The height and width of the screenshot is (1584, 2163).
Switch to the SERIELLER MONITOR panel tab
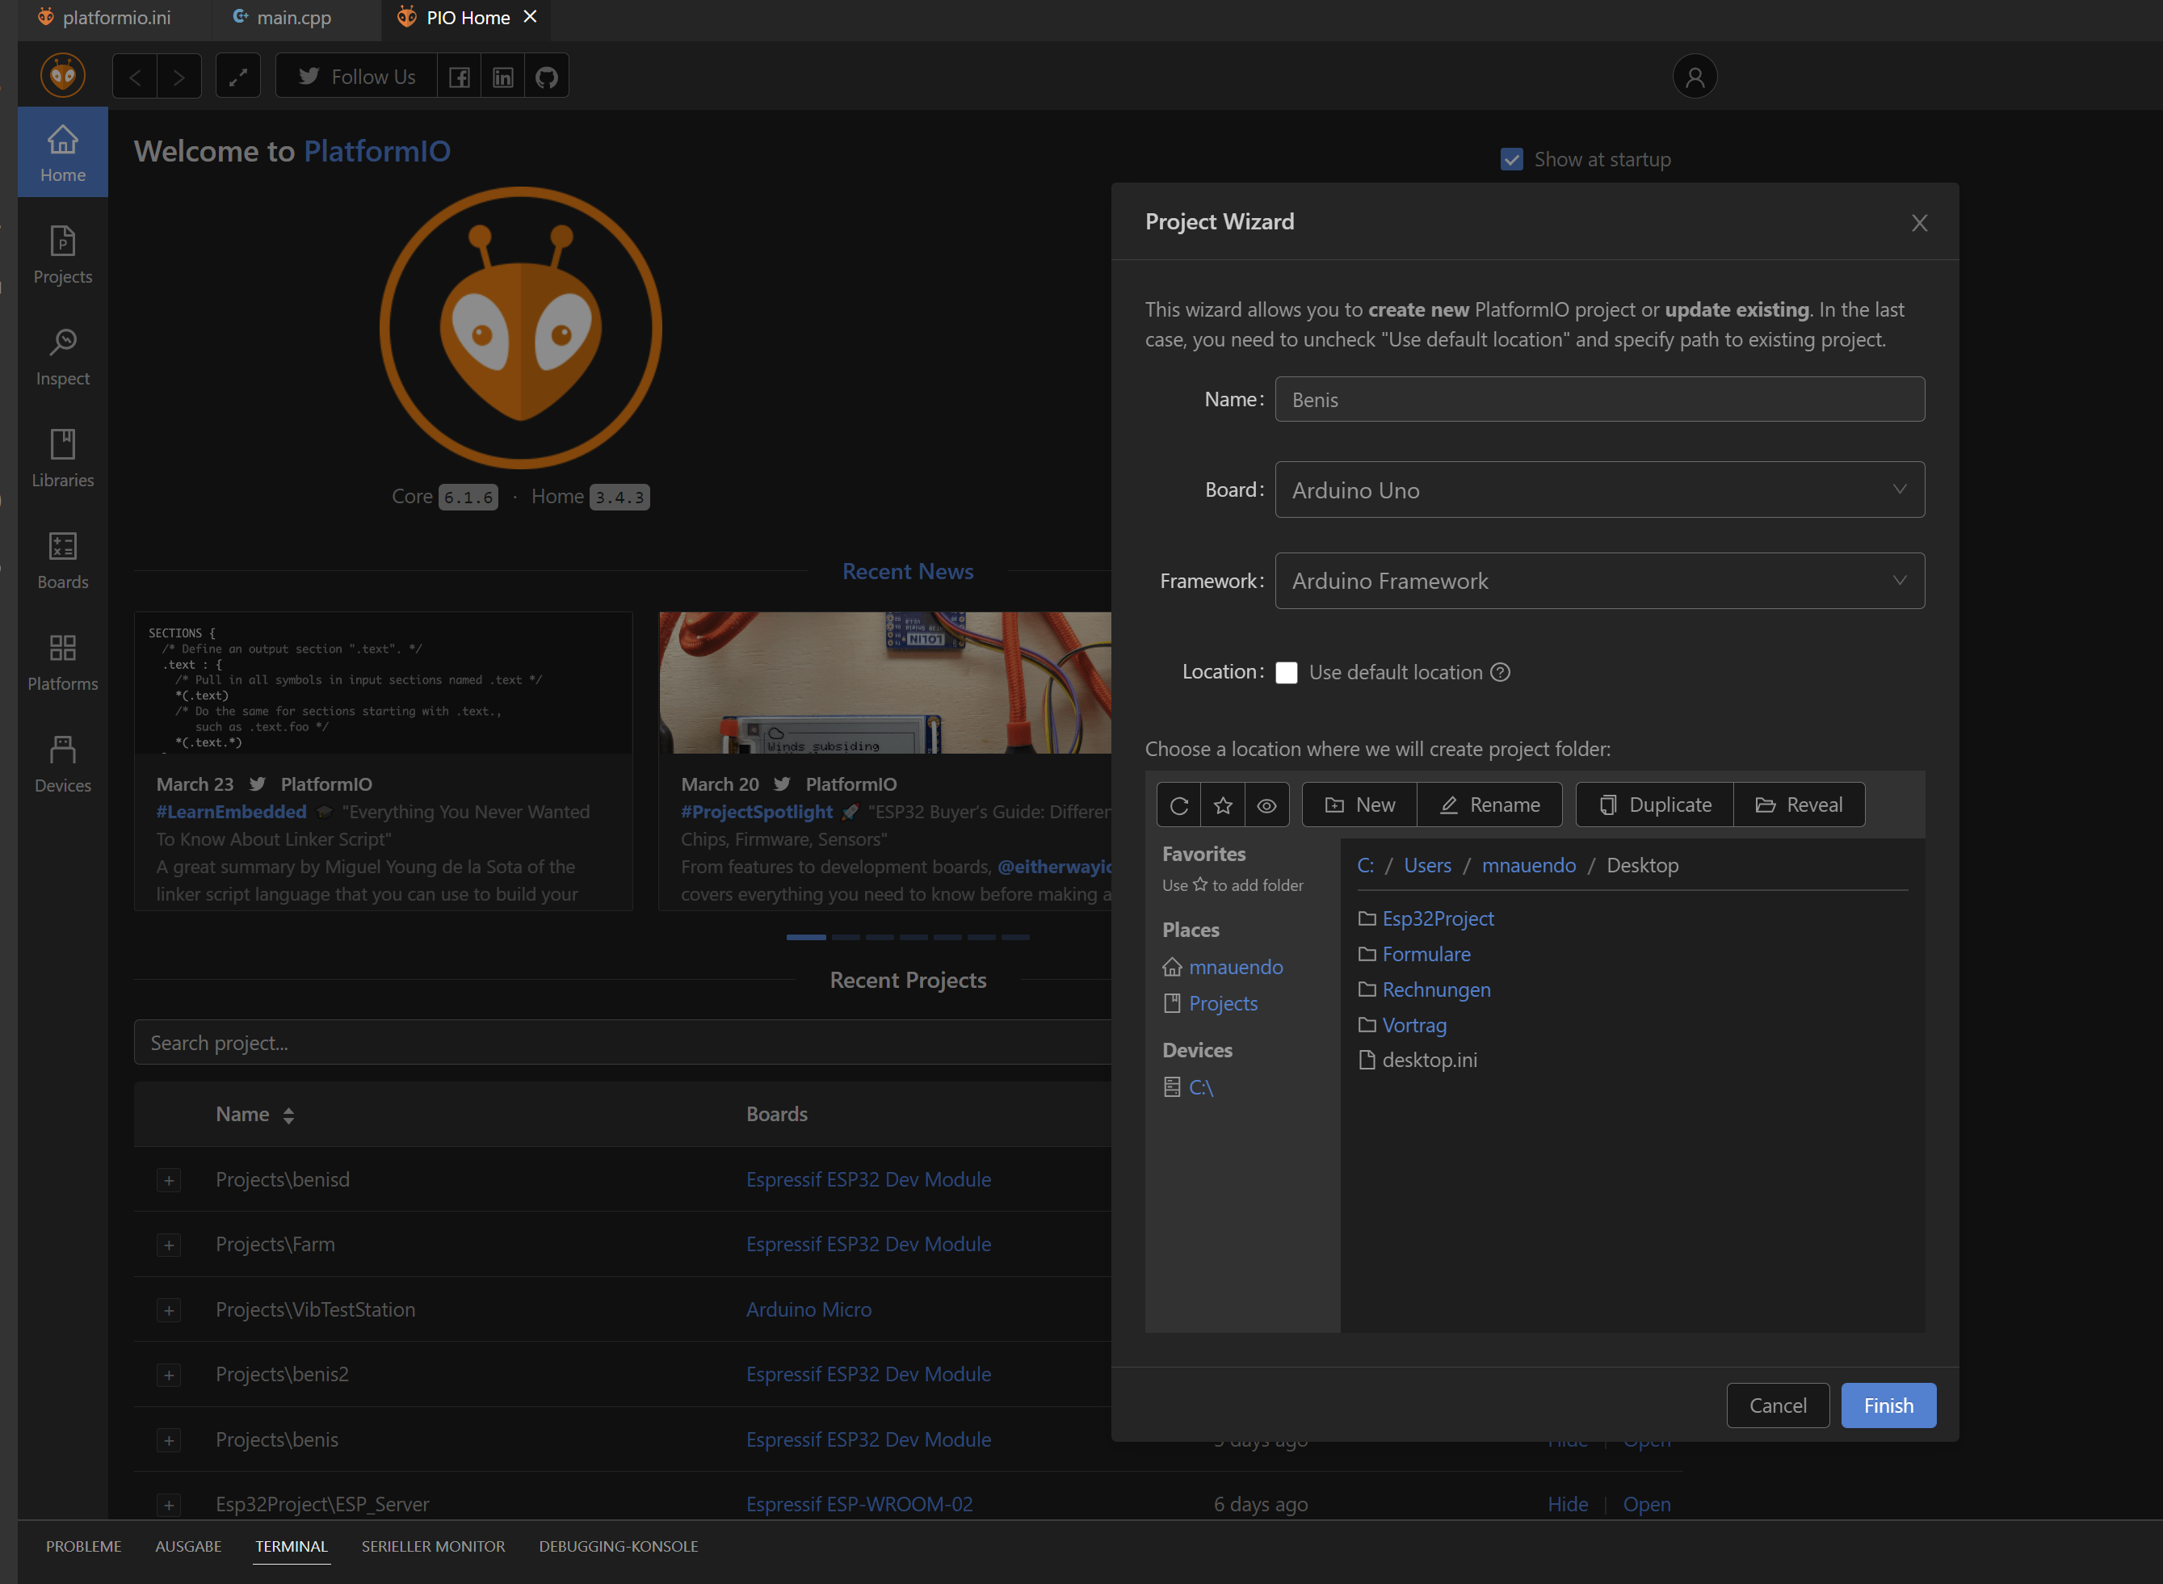click(432, 1546)
